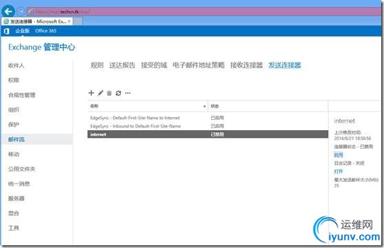Delete selected connector with trash icon
This screenshot has width=384, height=248.
[109, 93]
